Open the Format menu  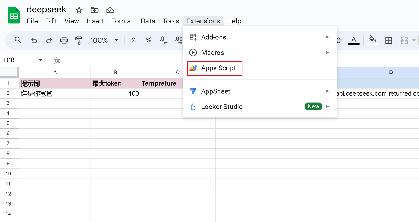point(122,21)
